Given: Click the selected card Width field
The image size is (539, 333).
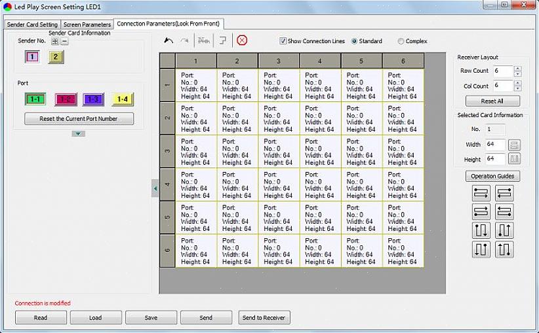Looking at the screenshot, I should tap(495, 145).
